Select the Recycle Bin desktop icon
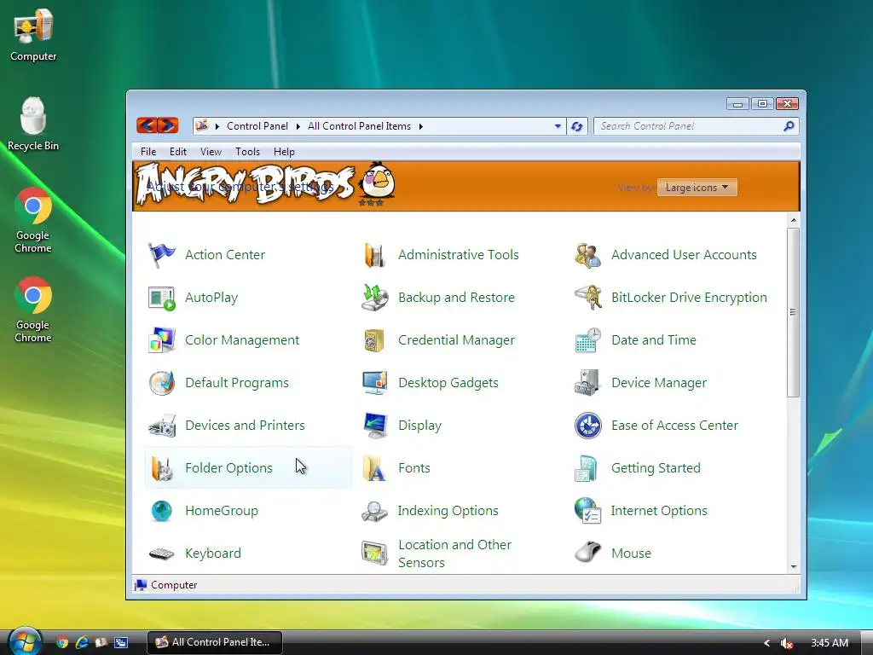This screenshot has height=655, width=873. 33,125
